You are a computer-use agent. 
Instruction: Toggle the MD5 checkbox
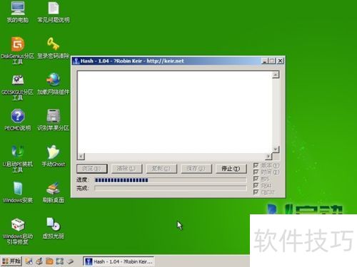(x=256, y=179)
